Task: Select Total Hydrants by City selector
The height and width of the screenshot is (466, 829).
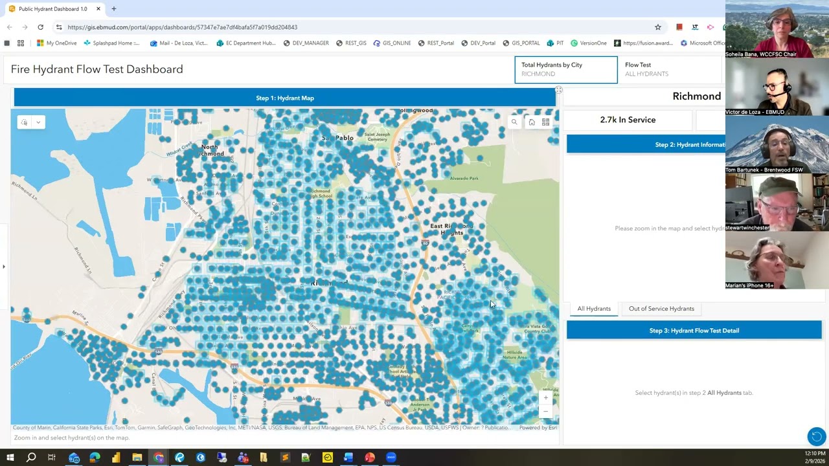Action: (x=566, y=69)
